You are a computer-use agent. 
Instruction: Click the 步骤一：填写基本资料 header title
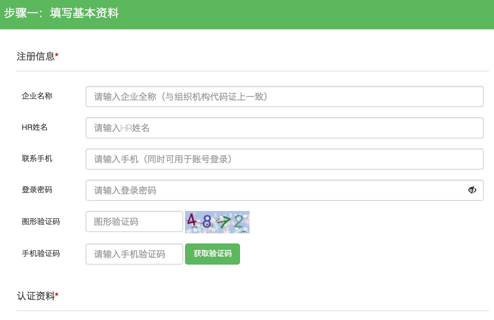point(61,13)
